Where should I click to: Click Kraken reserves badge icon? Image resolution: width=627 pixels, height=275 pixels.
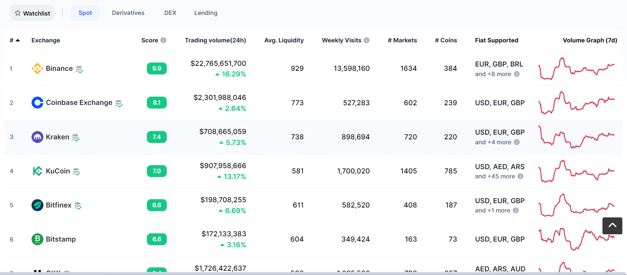point(76,138)
